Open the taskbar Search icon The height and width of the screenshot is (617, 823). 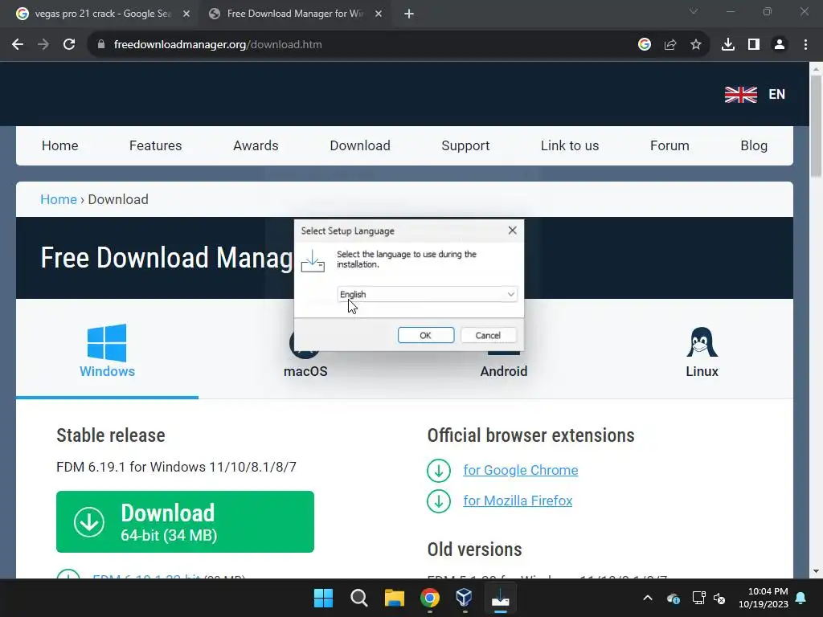pos(359,598)
